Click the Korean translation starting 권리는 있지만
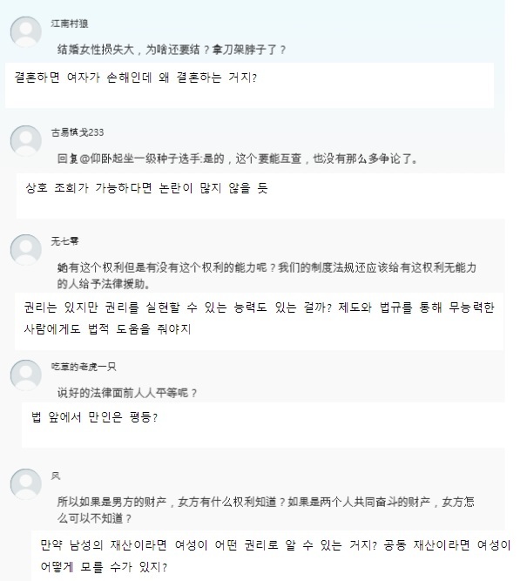This screenshot has height=581, width=520. pos(259,318)
